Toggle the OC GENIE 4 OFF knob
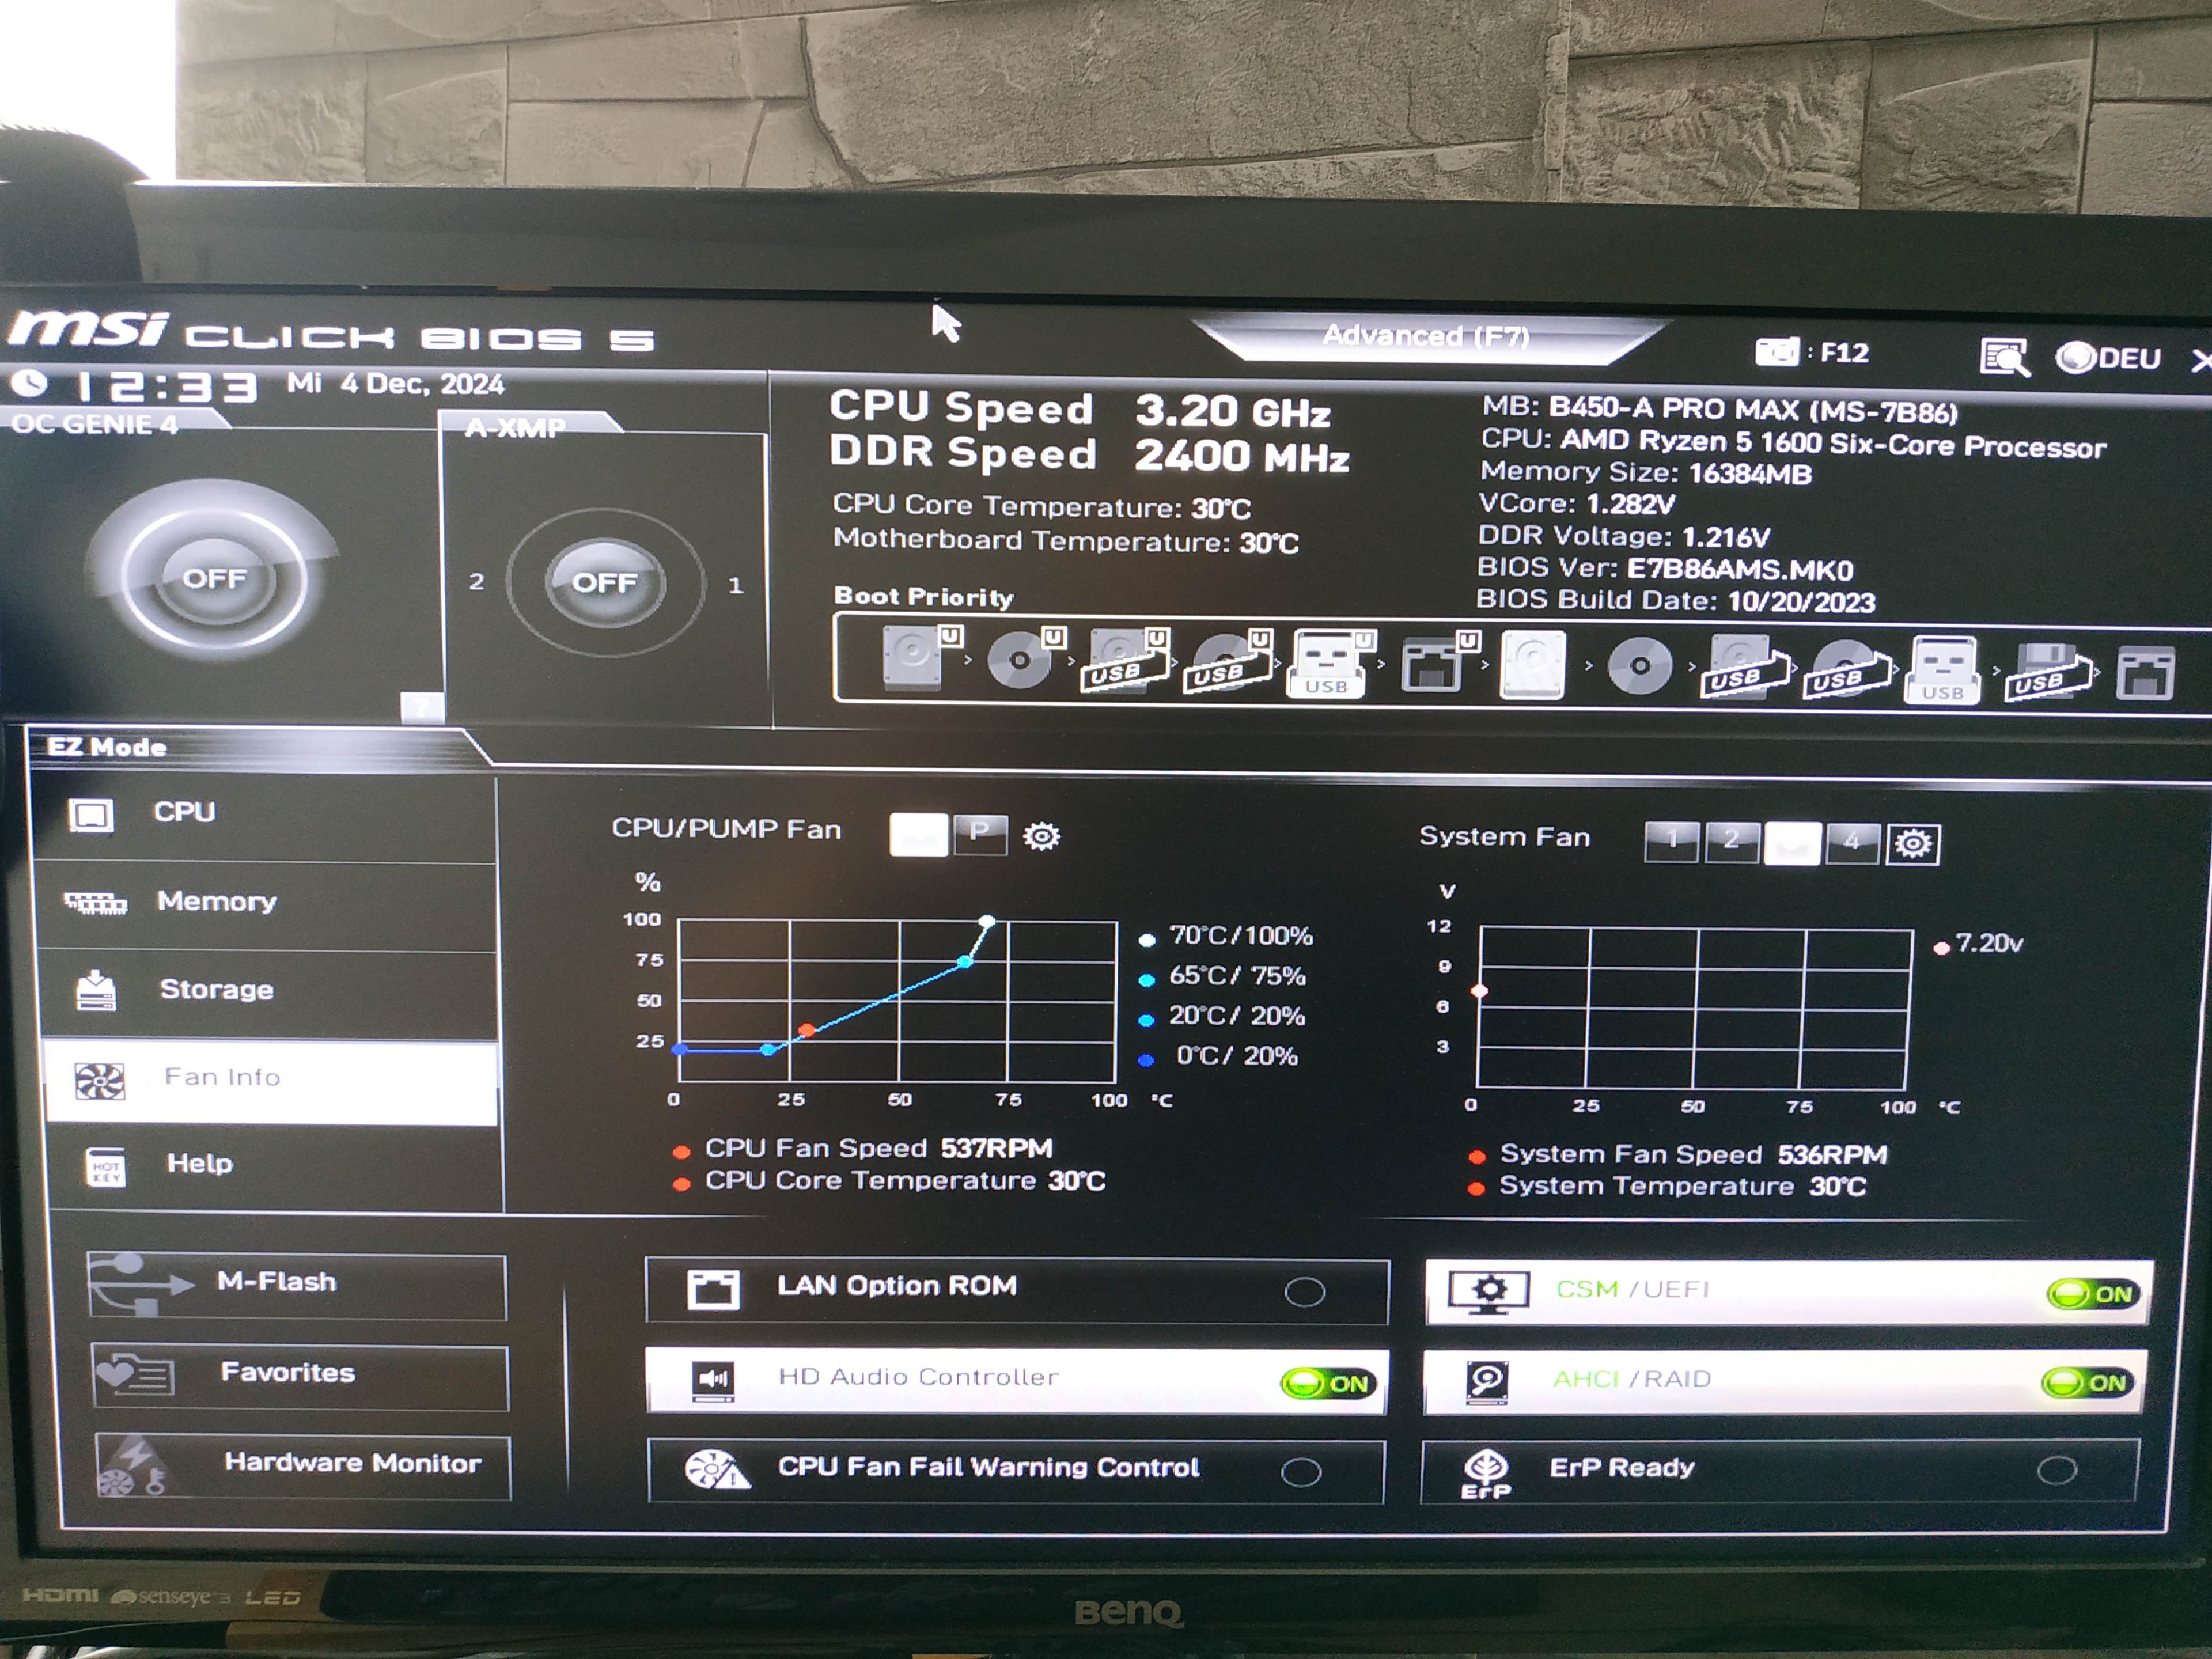Image resolution: width=2212 pixels, height=1659 pixels. coord(214,579)
